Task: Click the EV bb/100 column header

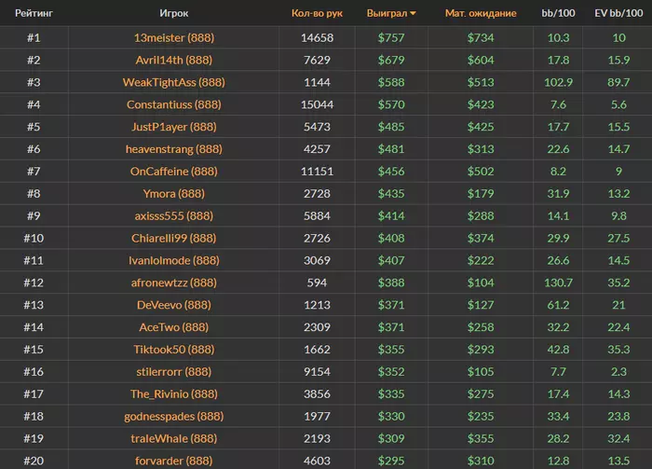Action: [x=618, y=13]
